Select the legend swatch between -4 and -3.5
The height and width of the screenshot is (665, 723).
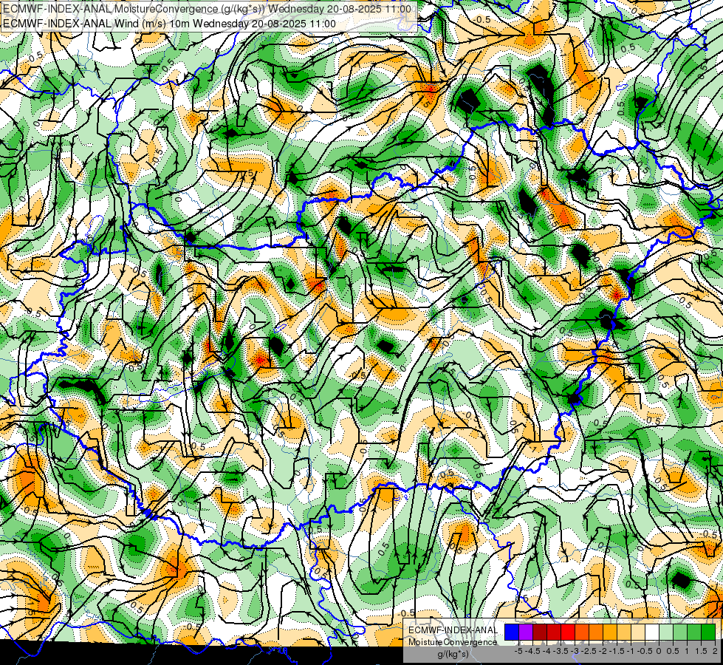(554, 632)
